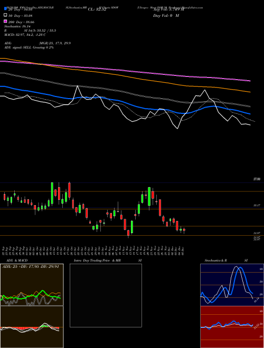Click the empty Intra Day Trading Price chart box
The width and height of the screenshot is (264, 348).
pyautogui.click(x=106, y=295)
